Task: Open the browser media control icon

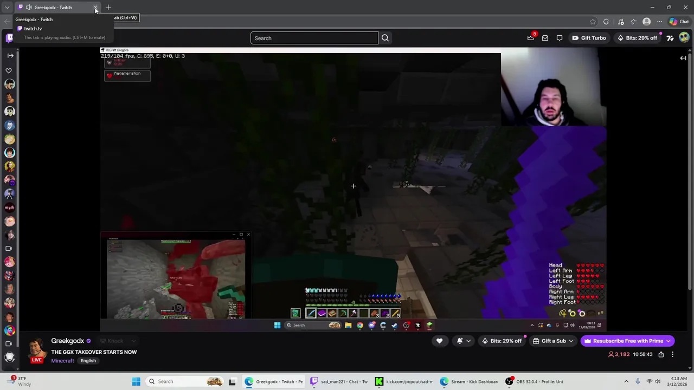Action: pyautogui.click(x=621, y=22)
